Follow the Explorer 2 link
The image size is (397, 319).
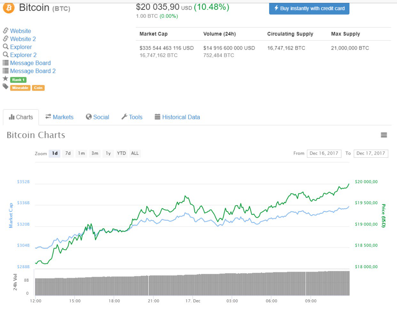(23, 55)
